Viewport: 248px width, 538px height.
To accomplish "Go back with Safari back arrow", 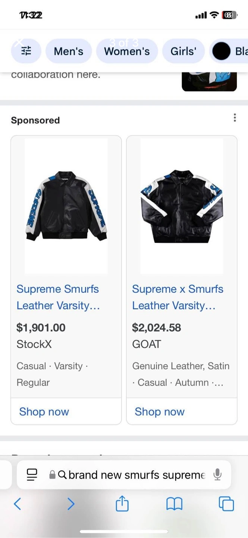I will [17, 504].
